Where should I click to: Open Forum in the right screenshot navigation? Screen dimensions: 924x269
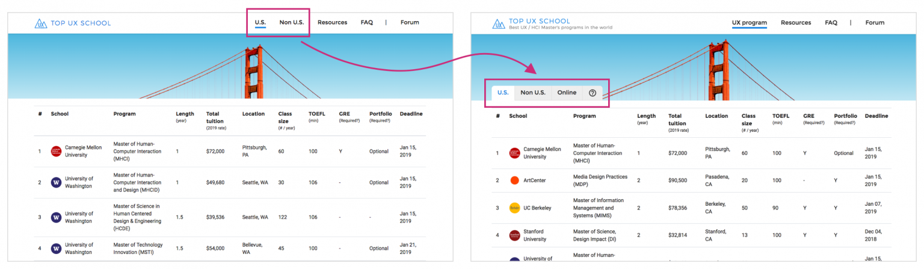tap(875, 23)
